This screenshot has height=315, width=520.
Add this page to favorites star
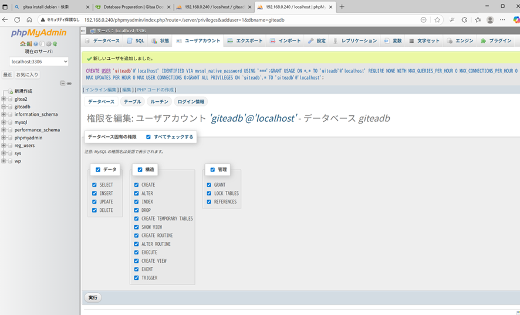[437, 20]
